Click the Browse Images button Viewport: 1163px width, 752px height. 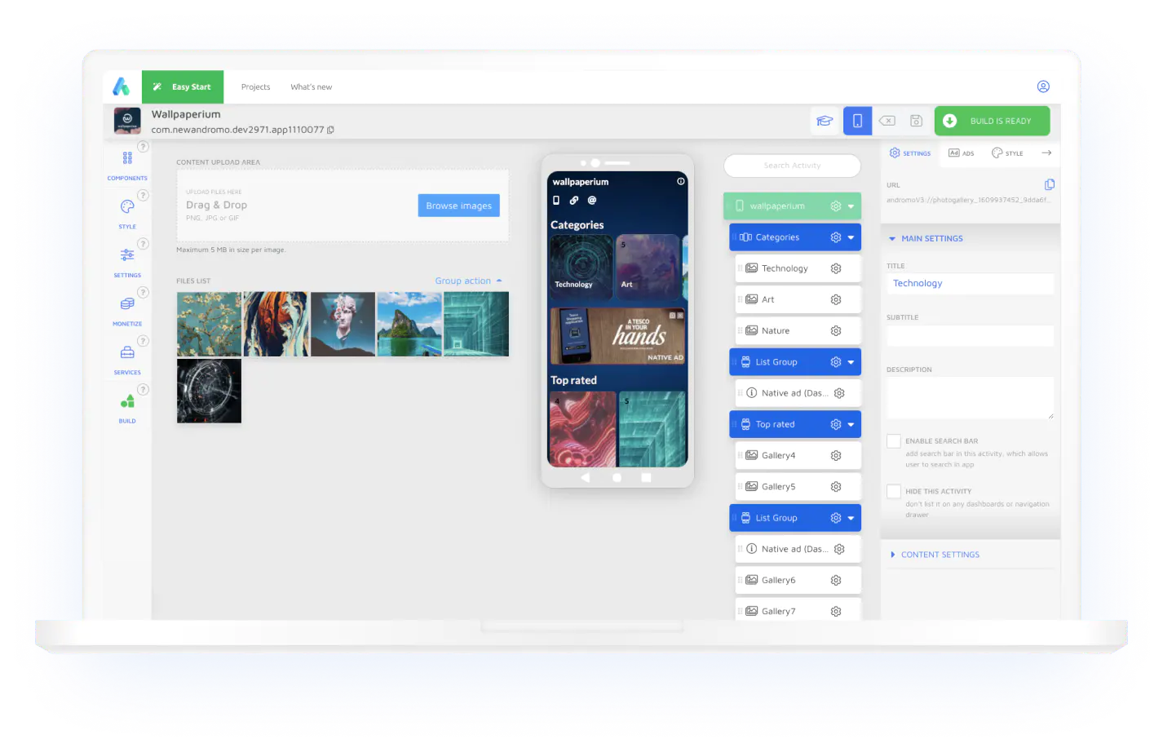coord(458,205)
